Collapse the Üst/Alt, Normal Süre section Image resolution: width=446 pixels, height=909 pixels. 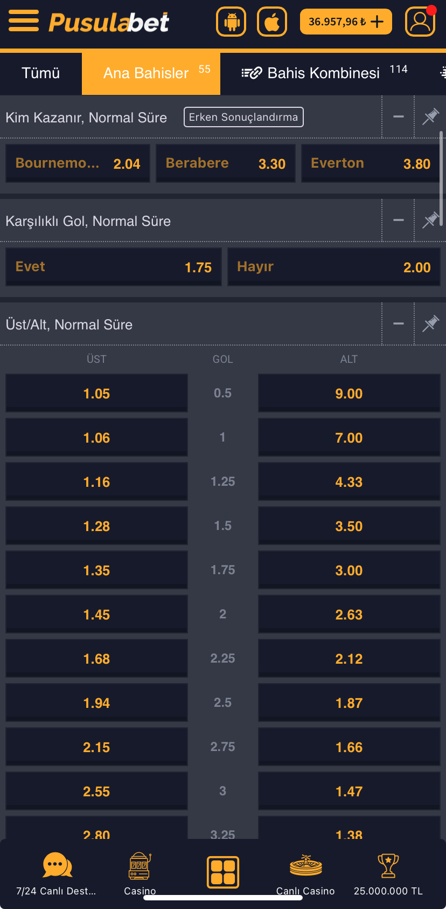(x=399, y=323)
